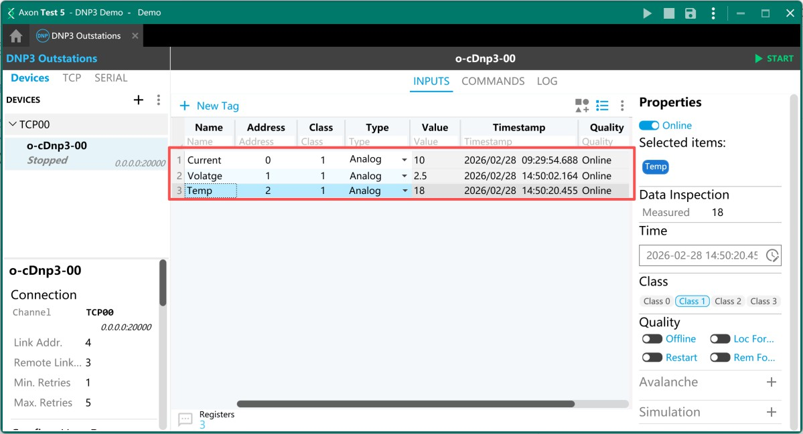The width and height of the screenshot is (803, 434).
Task: Click the New Tag button
Action: tap(209, 106)
